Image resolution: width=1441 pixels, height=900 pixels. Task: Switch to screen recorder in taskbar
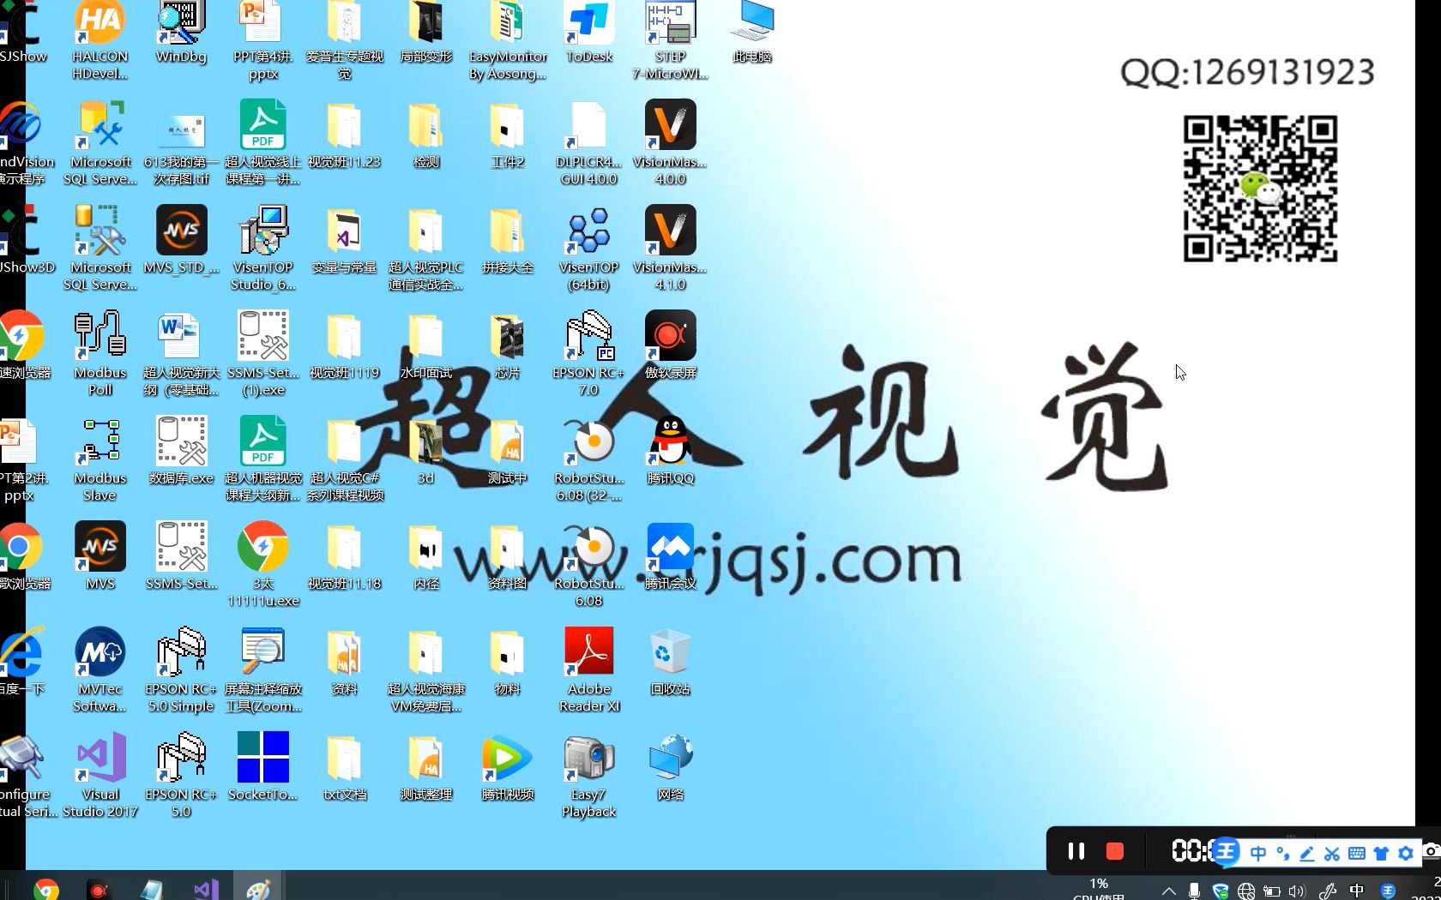[x=99, y=889]
